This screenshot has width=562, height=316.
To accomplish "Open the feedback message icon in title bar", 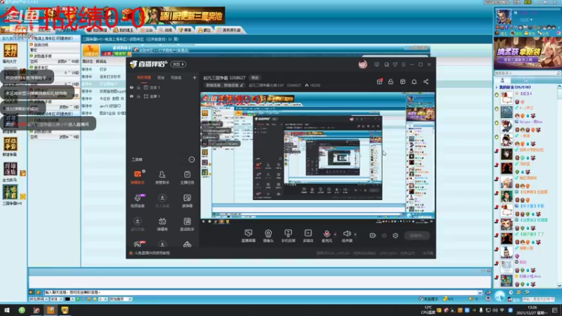I will (377, 65).
